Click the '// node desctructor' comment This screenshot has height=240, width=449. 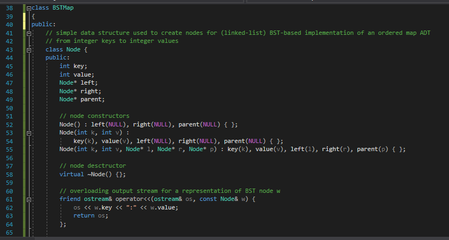(93, 166)
